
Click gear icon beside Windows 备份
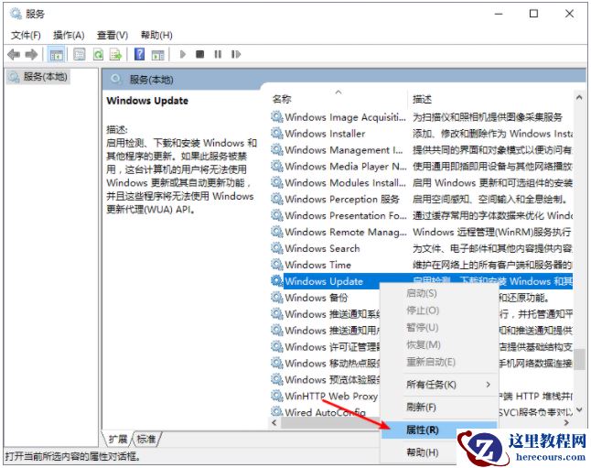pyautogui.click(x=277, y=298)
